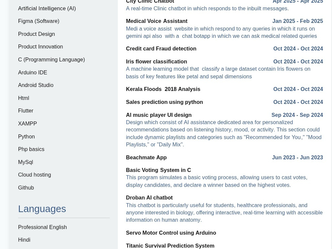The image size is (332, 249).
Task: Select the 'Product Design' skill
Action: pyautogui.click(x=37, y=34)
